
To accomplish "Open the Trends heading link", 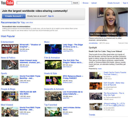I will click(x=92, y=115).
